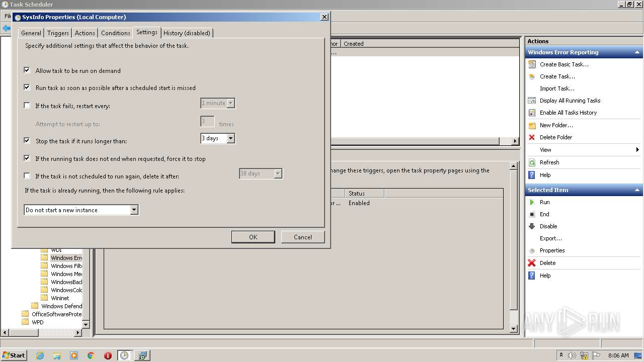Click the Task Scheduler taskbar button

click(124, 355)
